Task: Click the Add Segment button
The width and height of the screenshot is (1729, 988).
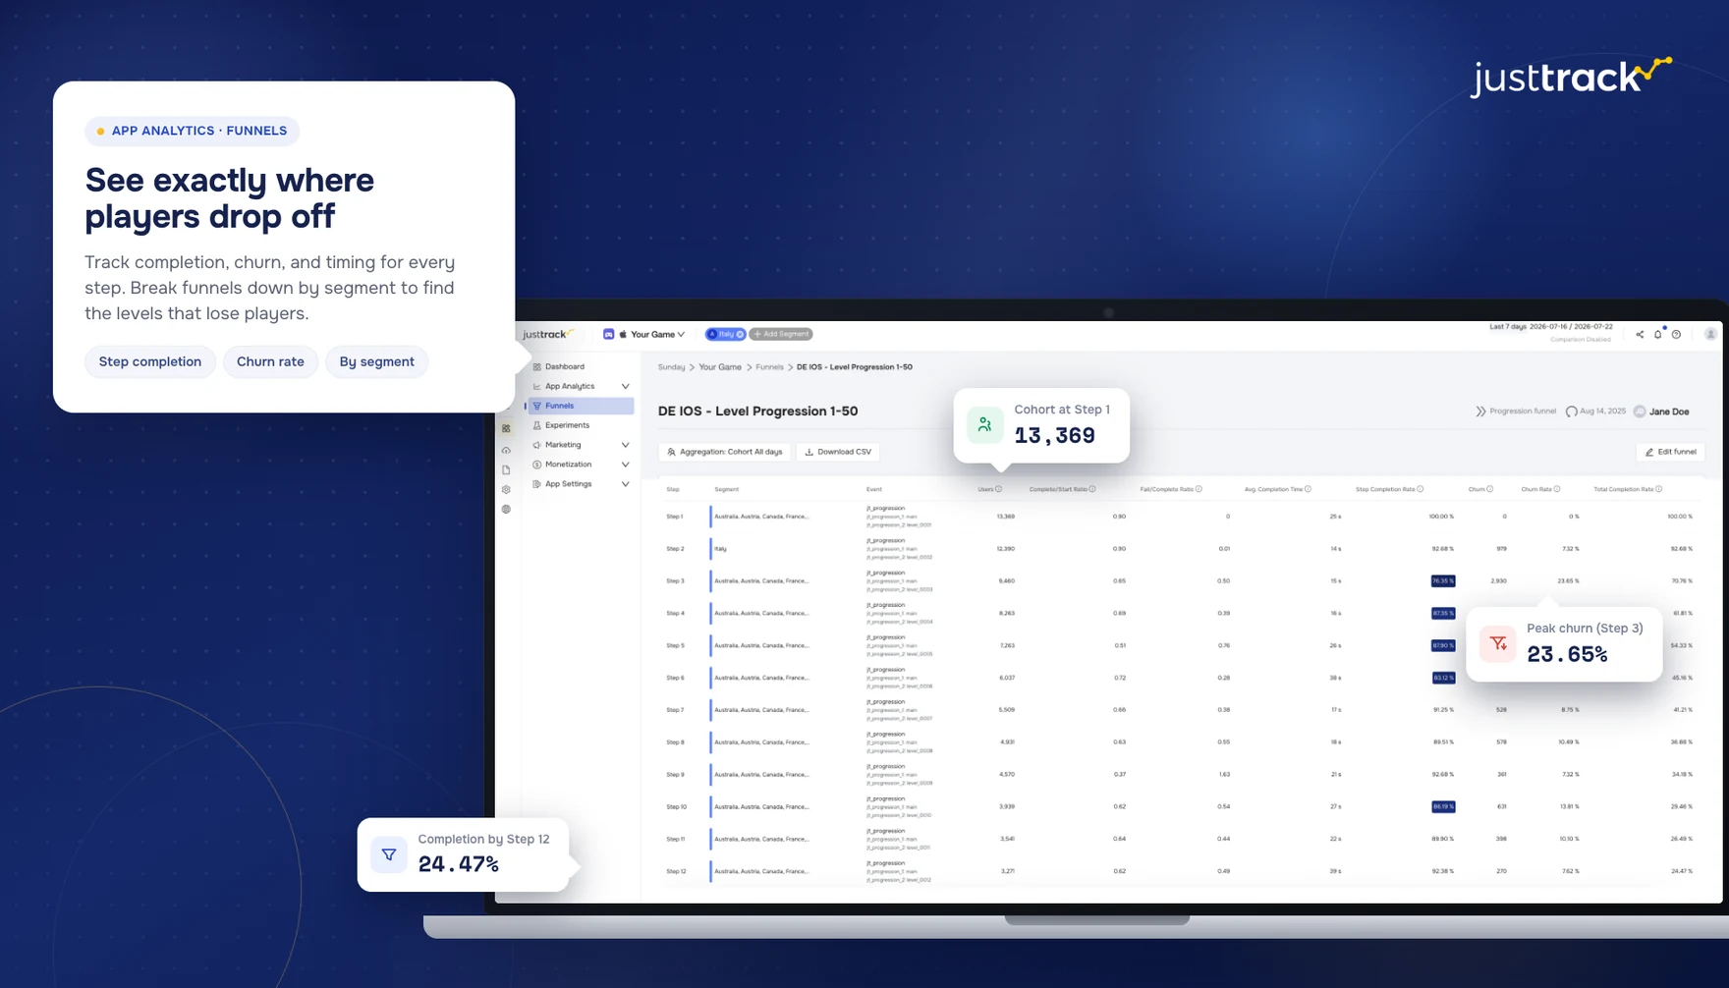Action: coord(781,334)
